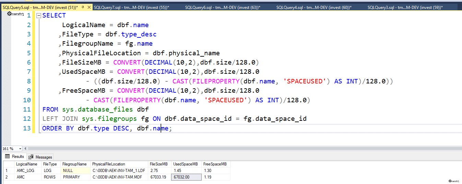Image resolution: width=462 pixels, height=184 pixels.
Task: Click the horizontal scrollbar left arrow
Action: pos(25,149)
